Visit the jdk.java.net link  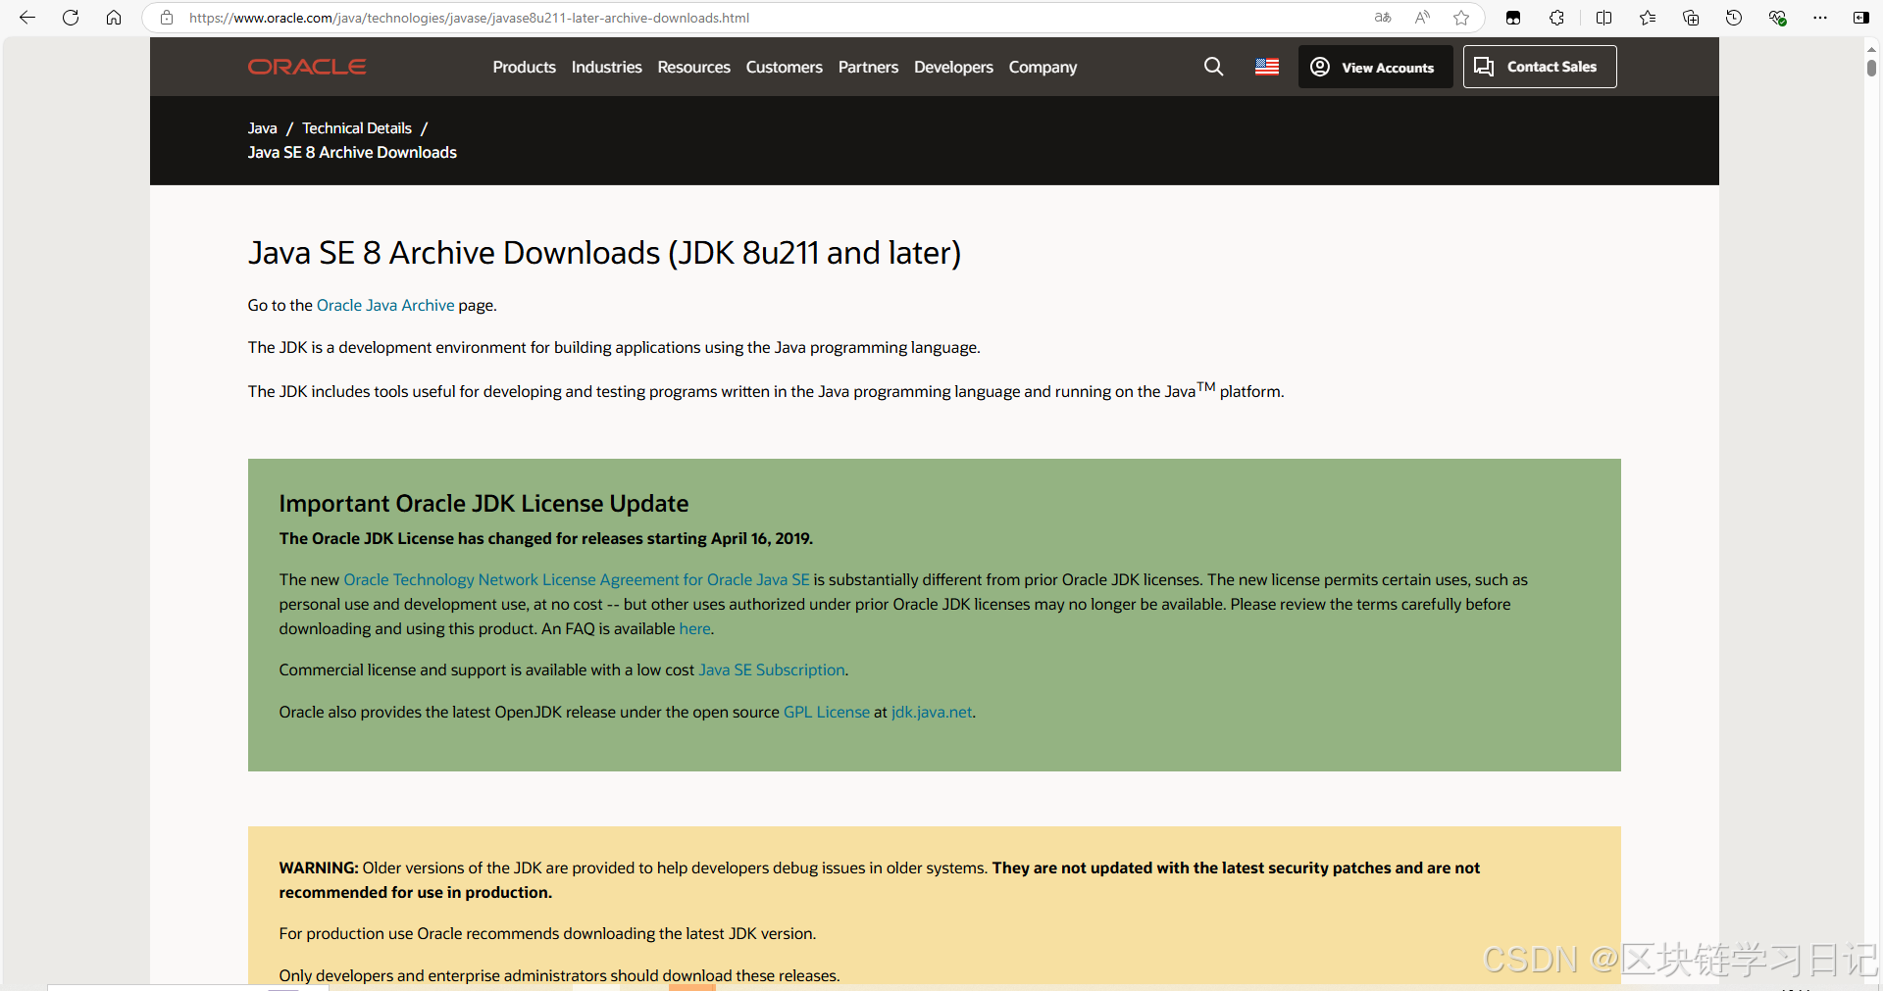[x=932, y=712]
